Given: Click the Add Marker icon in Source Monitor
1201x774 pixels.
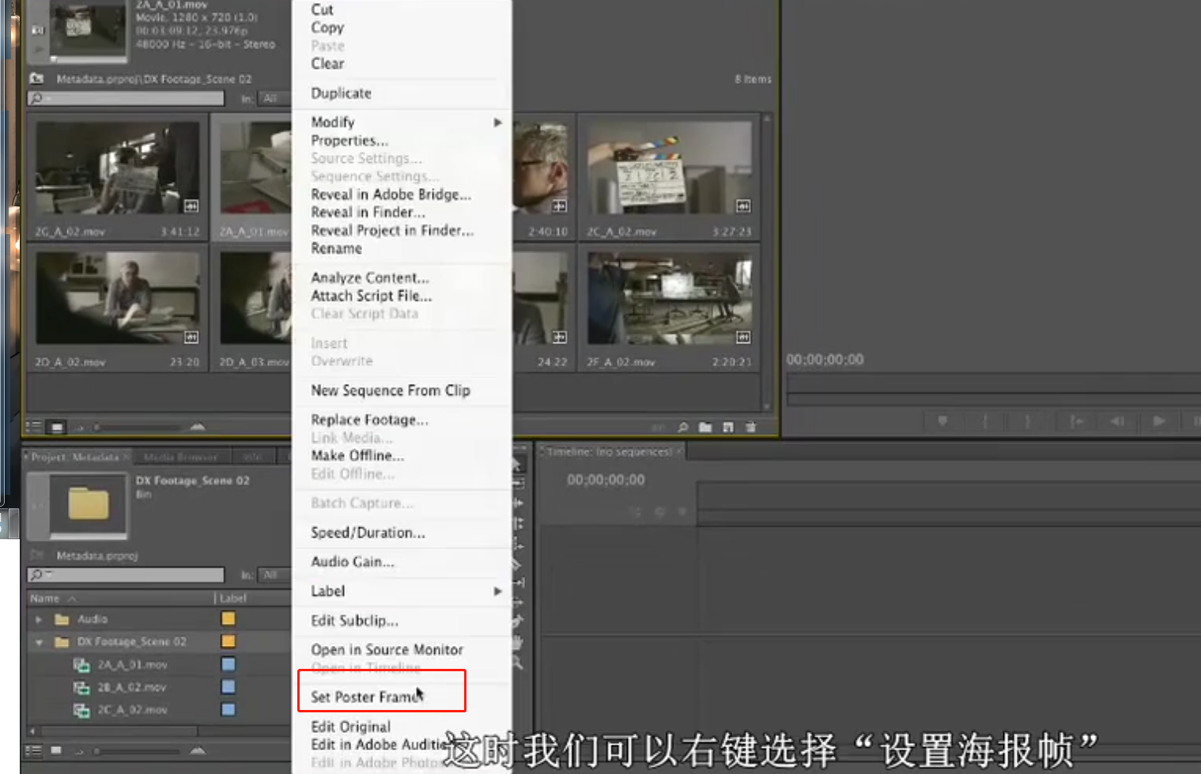Looking at the screenshot, I should point(942,421).
